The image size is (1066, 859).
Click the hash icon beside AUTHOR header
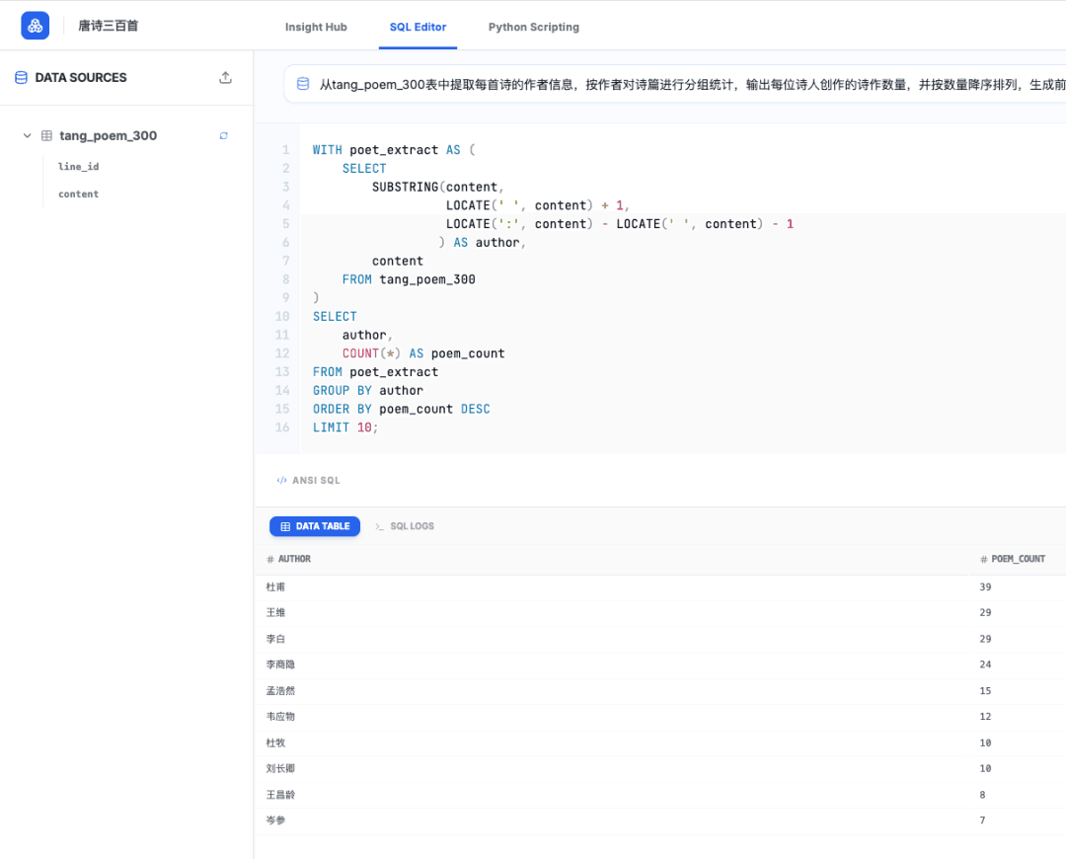pyautogui.click(x=270, y=559)
